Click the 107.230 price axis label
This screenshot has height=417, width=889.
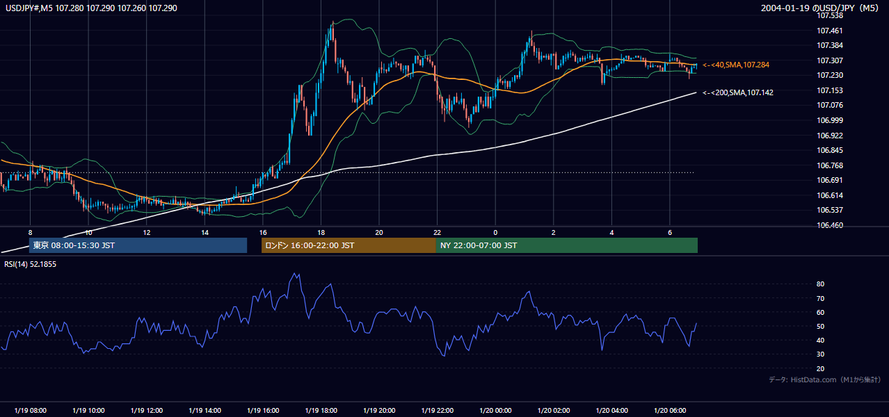831,75
